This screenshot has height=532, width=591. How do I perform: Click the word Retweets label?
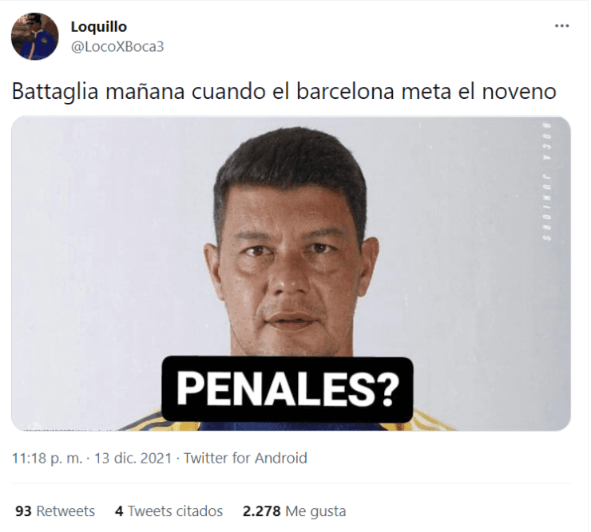click(65, 511)
